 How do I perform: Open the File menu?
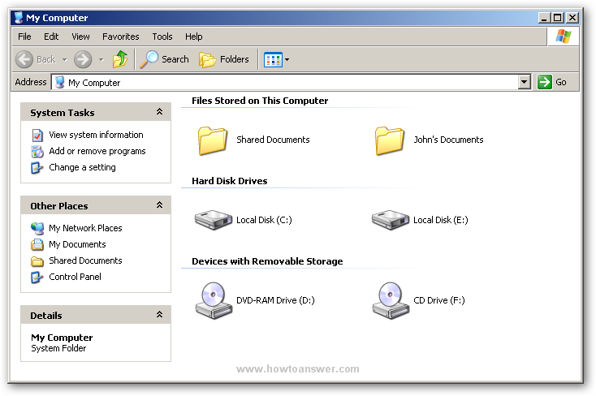pos(24,37)
